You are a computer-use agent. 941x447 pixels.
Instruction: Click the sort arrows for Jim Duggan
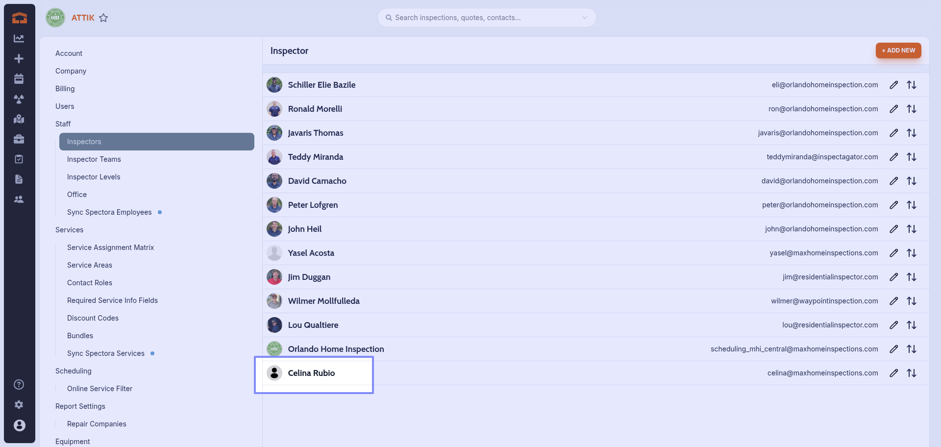pos(912,277)
